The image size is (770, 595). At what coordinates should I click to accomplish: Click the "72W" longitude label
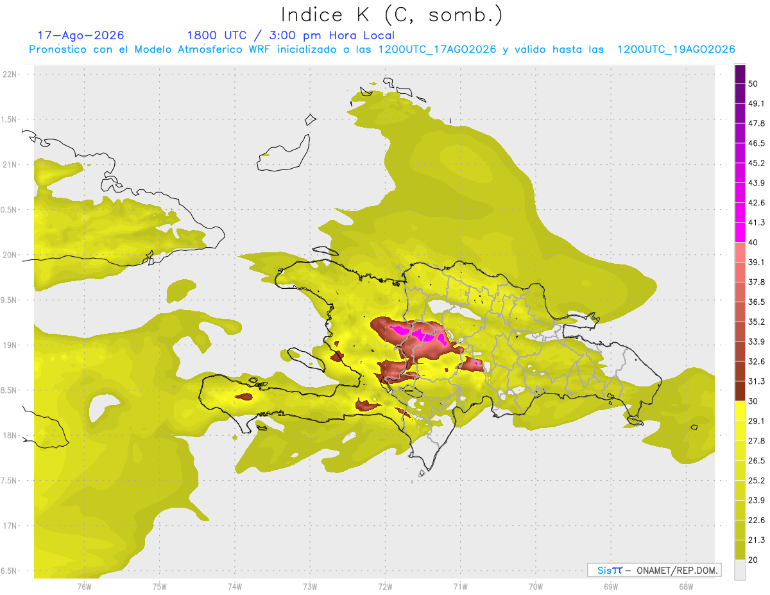pos(385,587)
